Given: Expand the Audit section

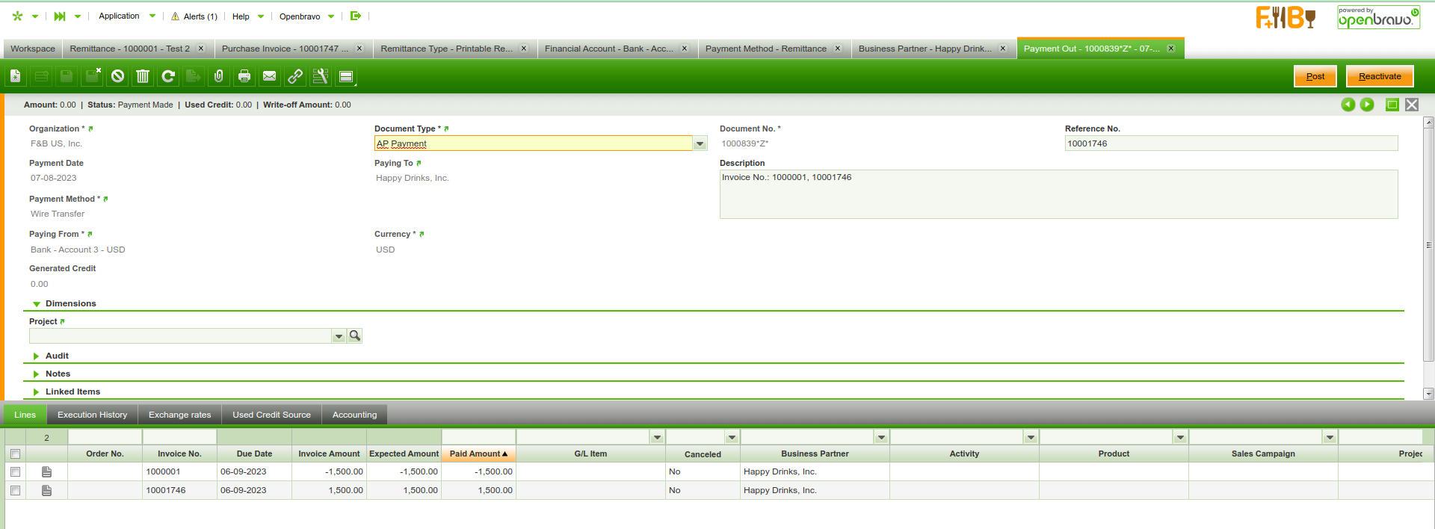Looking at the screenshot, I should (x=57, y=356).
